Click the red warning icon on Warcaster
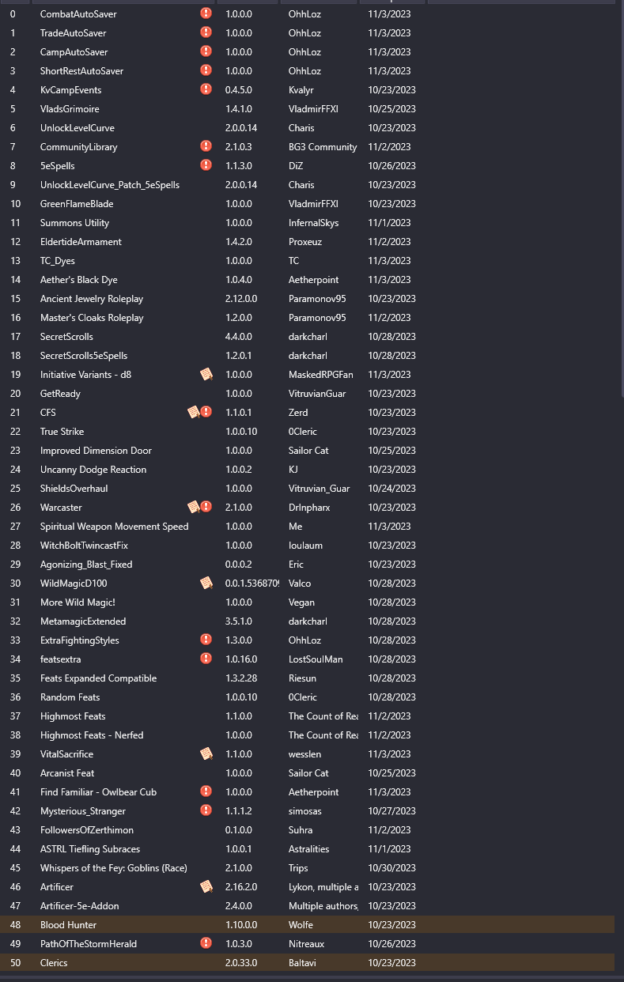Screen dimensions: 624x982 tap(206, 507)
